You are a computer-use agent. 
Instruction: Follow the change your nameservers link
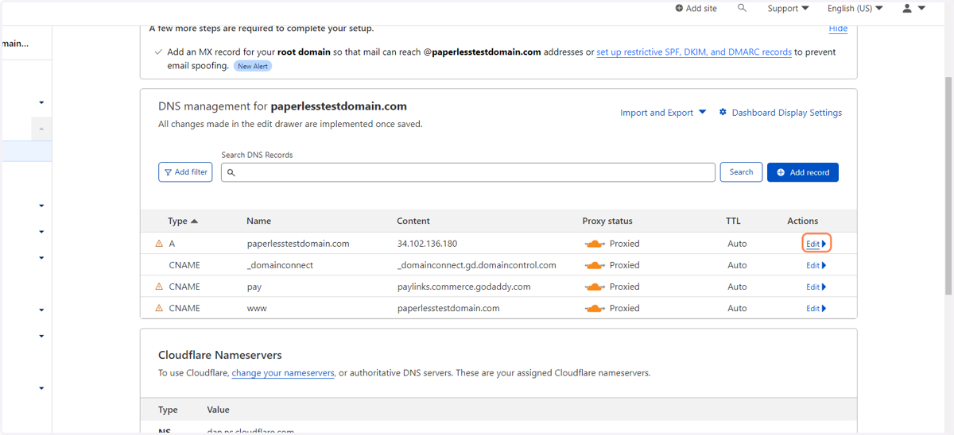click(x=283, y=373)
